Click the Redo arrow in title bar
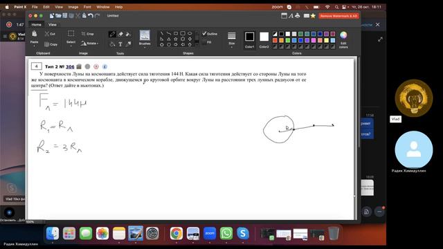This screenshot has width=443, height=249. (x=97, y=15)
